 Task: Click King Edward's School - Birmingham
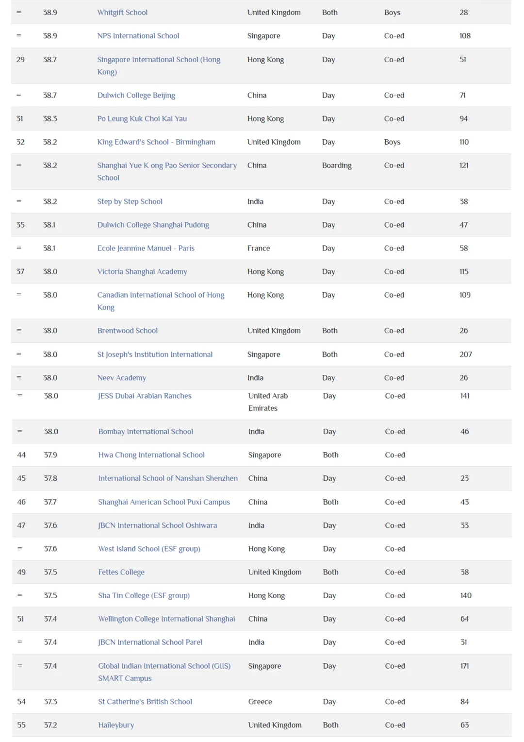click(x=156, y=142)
